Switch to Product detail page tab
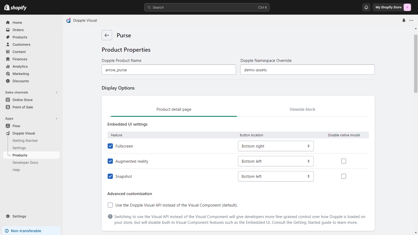The image size is (418, 235). 174,109
